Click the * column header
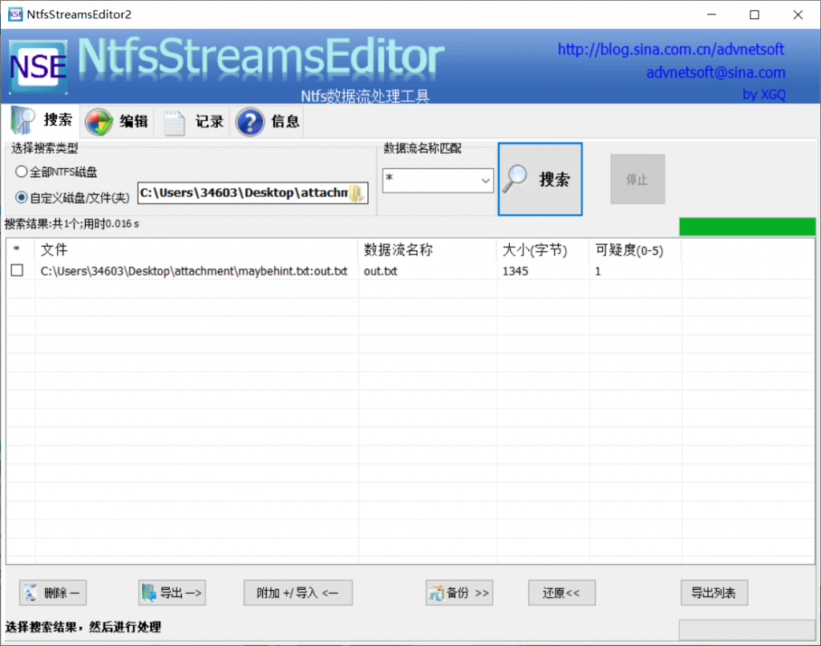 (20, 250)
